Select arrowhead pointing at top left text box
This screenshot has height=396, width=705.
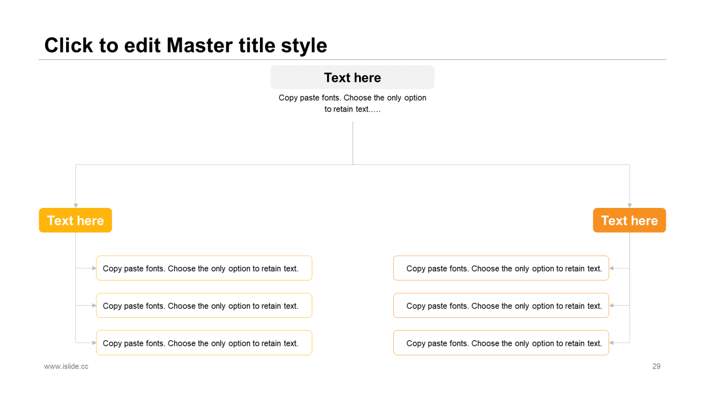94,268
